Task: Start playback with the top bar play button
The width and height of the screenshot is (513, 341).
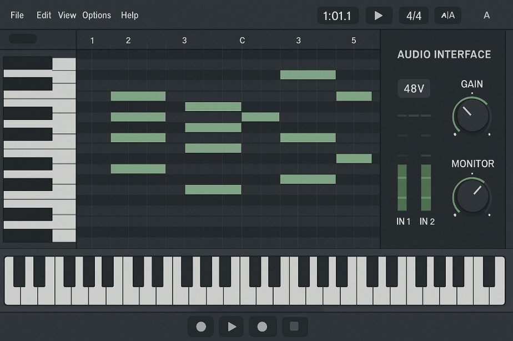Action: tap(379, 16)
